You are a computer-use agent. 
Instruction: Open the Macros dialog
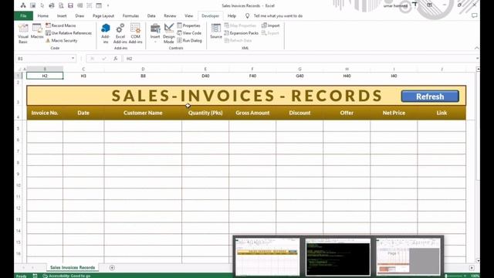pos(37,31)
